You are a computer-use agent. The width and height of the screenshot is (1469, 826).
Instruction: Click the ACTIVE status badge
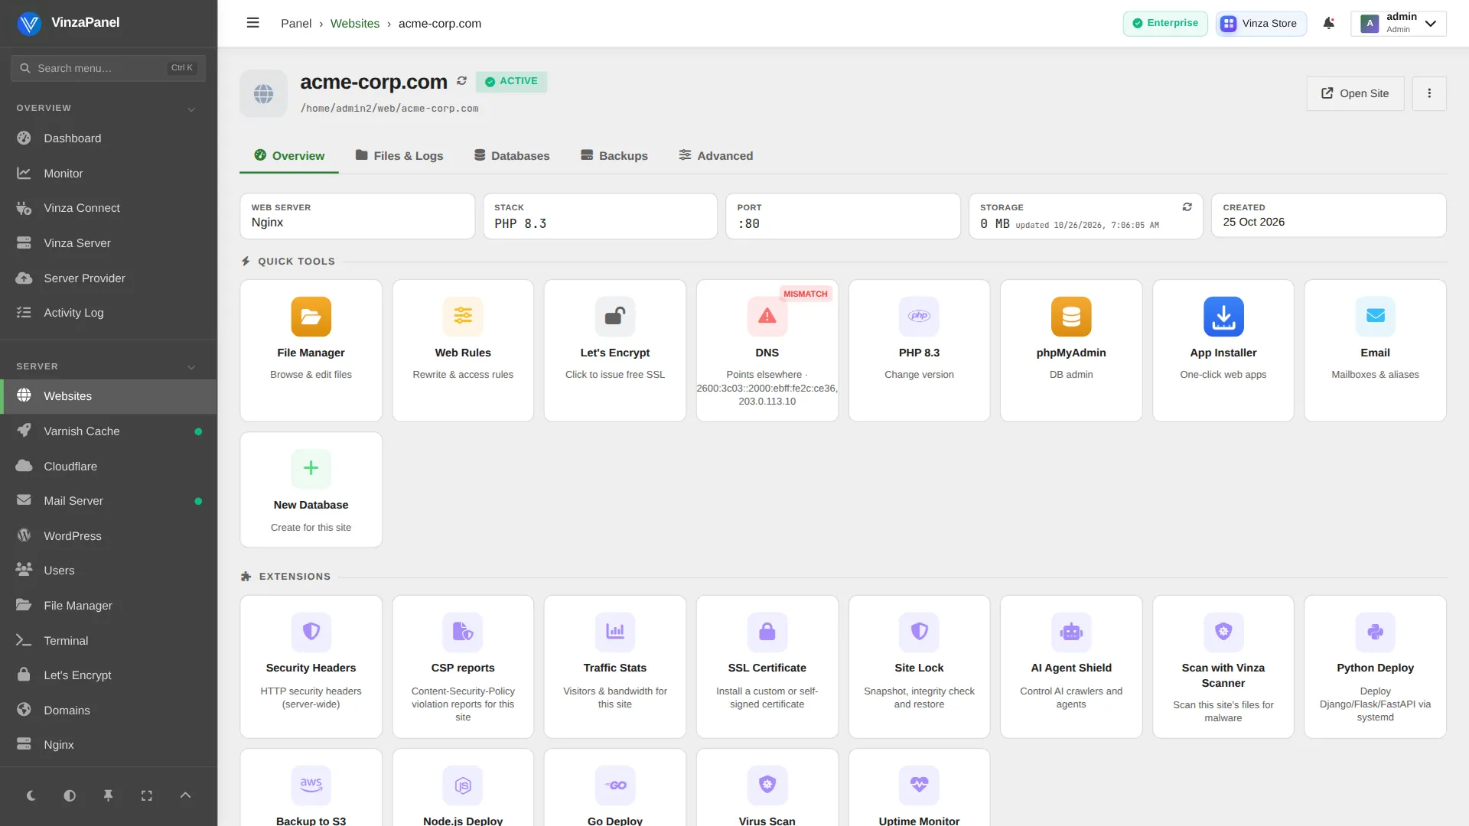point(511,81)
